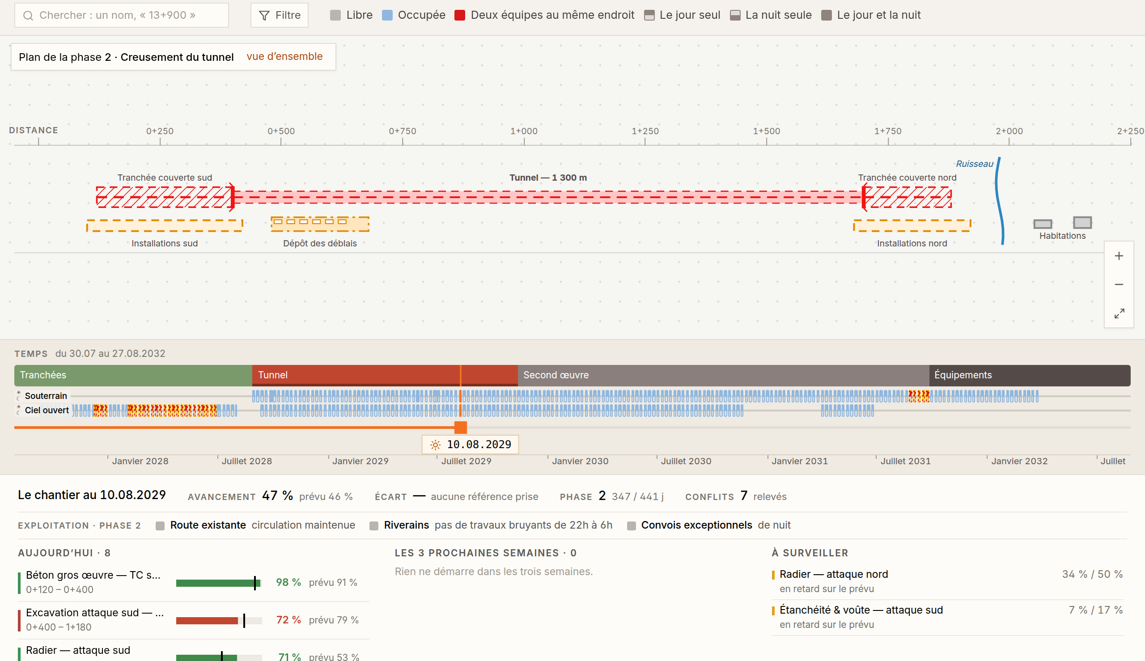The image size is (1145, 661).
Task: Toggle the Libre legend swatch
Action: [x=335, y=15]
